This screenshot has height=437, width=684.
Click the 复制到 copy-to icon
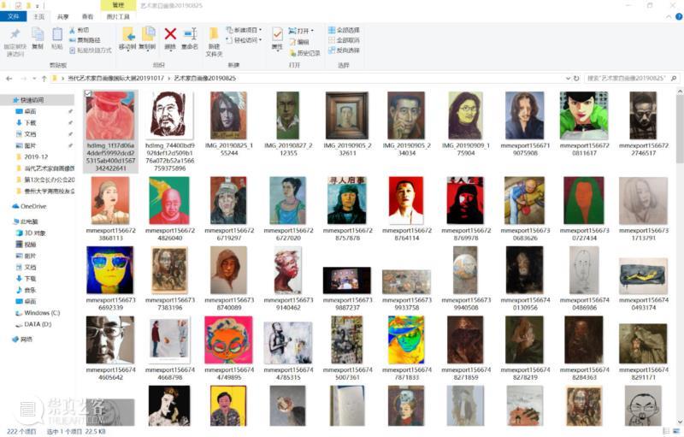click(148, 34)
